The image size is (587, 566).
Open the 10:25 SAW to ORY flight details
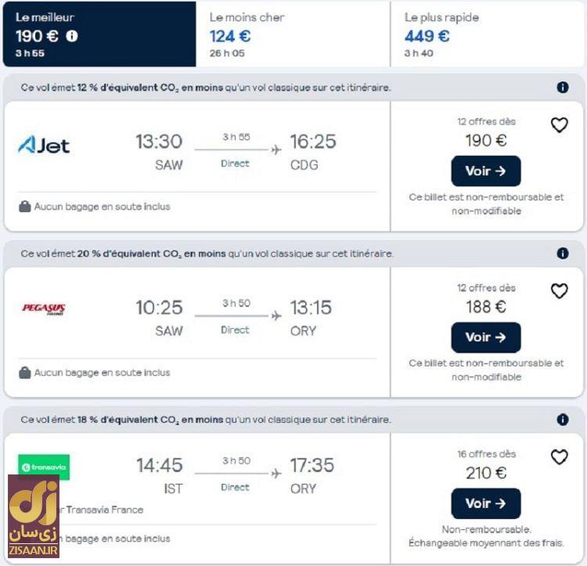coord(235,318)
